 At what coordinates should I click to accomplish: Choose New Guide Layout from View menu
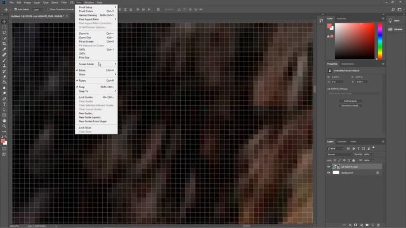pos(96,117)
